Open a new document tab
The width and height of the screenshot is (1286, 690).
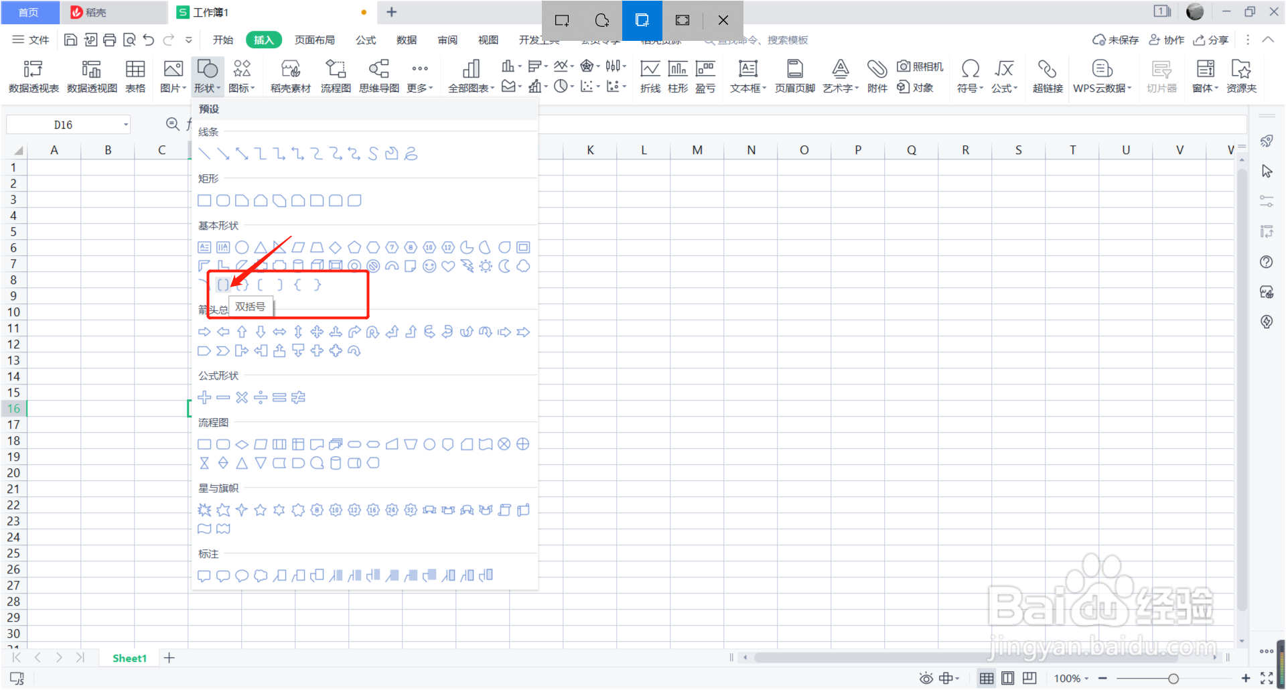click(x=392, y=12)
